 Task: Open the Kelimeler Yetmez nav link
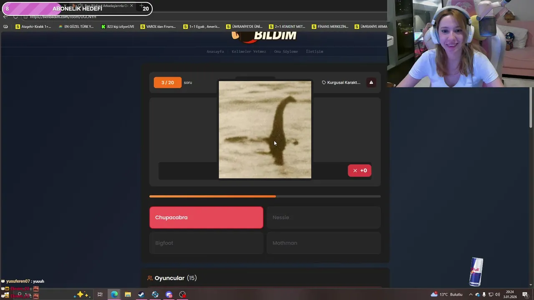[249, 52]
